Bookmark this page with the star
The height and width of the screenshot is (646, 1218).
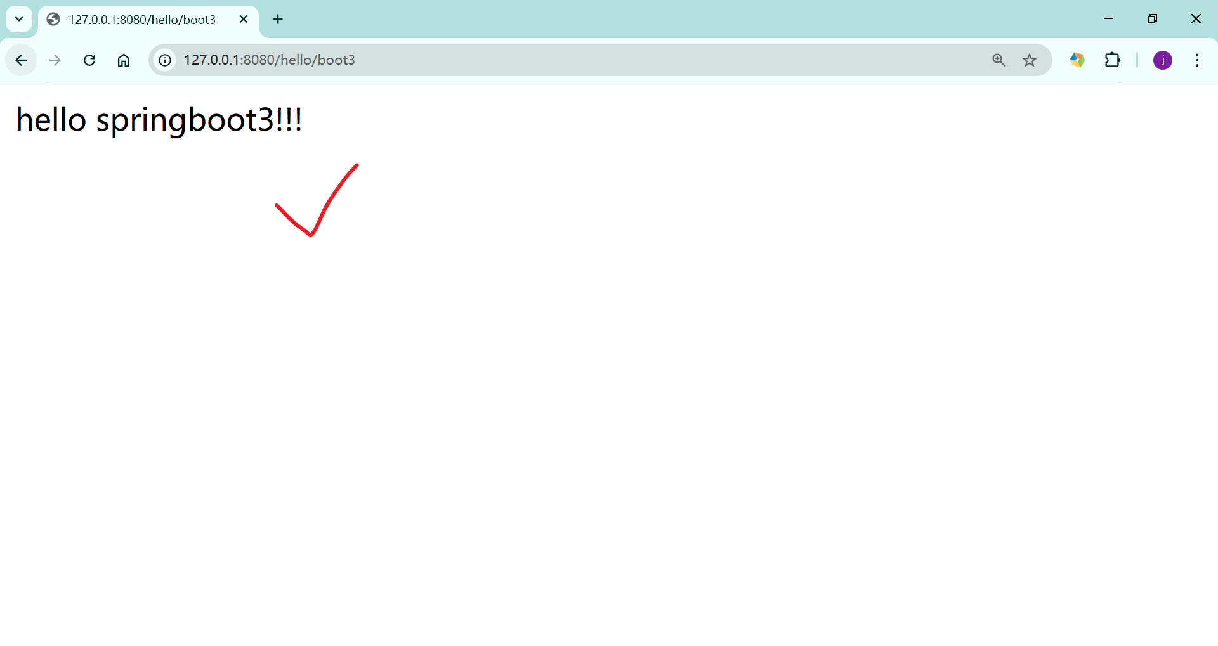[1030, 60]
